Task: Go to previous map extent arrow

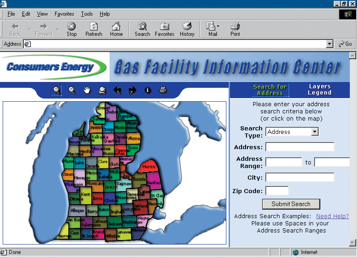Action: point(117,90)
